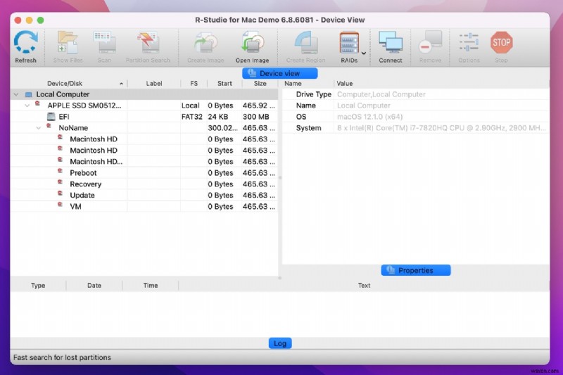The width and height of the screenshot is (563, 375).
Task: Select the Update volume row
Action: pyautogui.click(x=144, y=195)
